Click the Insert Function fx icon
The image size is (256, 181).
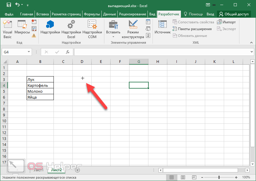(68, 52)
